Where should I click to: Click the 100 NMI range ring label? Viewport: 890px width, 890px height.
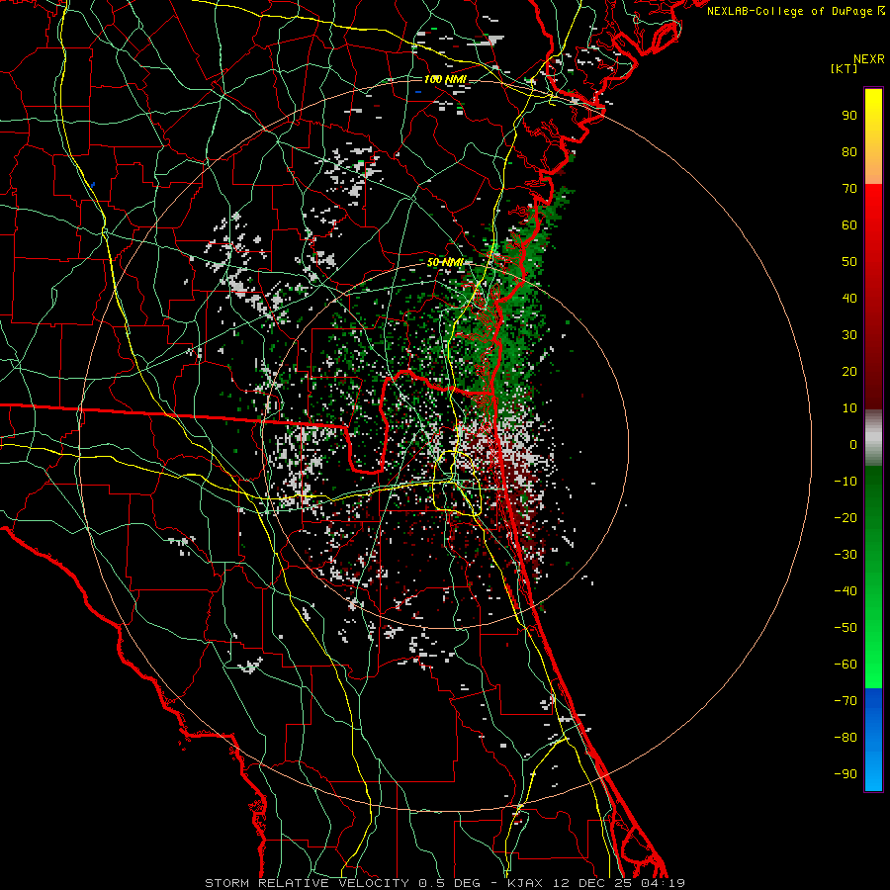click(x=445, y=79)
